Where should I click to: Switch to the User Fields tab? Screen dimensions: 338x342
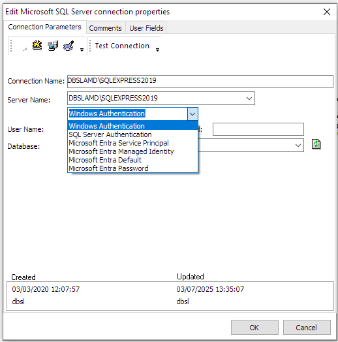point(146,28)
